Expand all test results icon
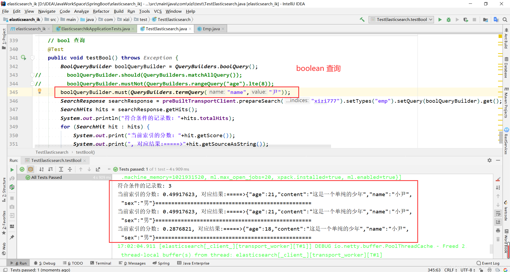The image size is (510, 272). tap(61, 169)
